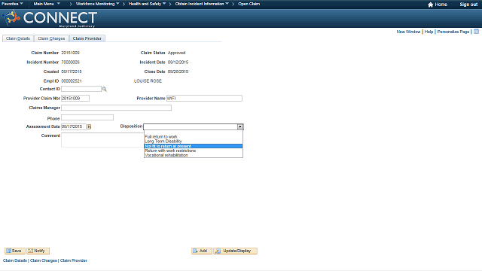Open the Help link
Image resolution: width=482 pixels, height=271 pixels.
[429, 32]
